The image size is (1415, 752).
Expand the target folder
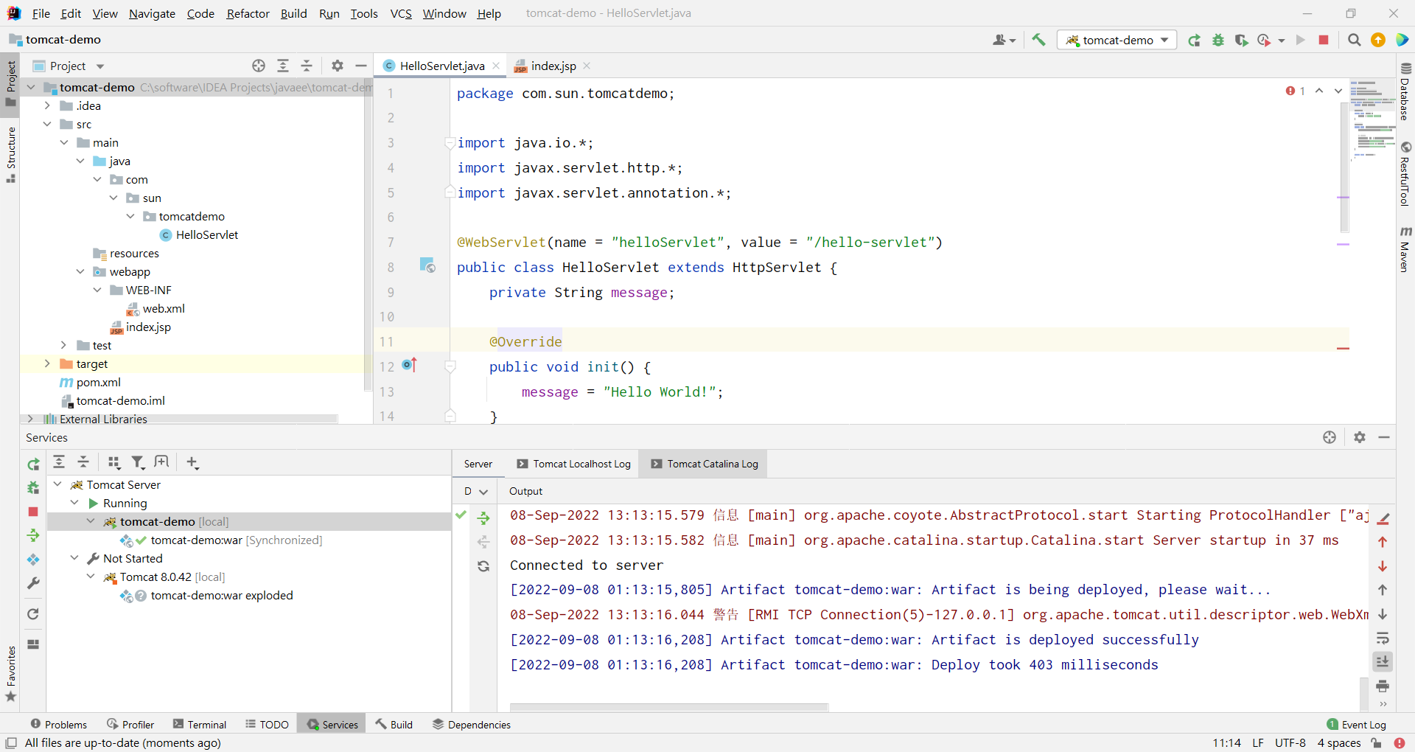pyautogui.click(x=47, y=363)
